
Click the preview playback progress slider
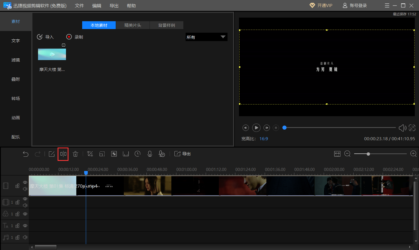(x=339, y=128)
